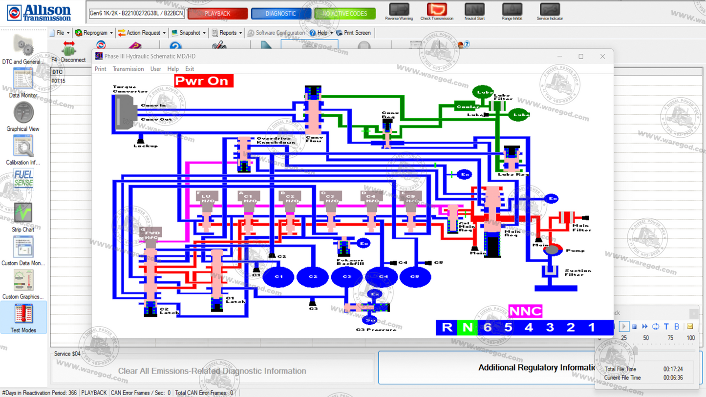706x397 pixels.
Task: Expand the Reprogram dropdown menu
Action: tap(94, 33)
